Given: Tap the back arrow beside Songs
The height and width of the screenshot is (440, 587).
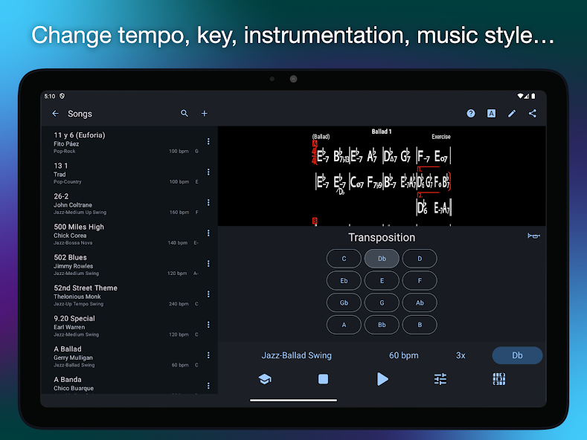Looking at the screenshot, I should (55, 114).
